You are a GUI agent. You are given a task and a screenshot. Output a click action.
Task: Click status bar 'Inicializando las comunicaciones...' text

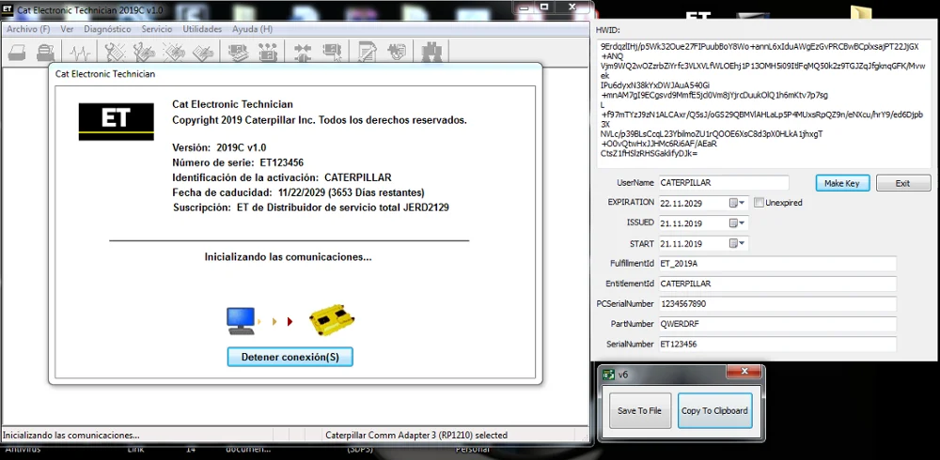72,436
